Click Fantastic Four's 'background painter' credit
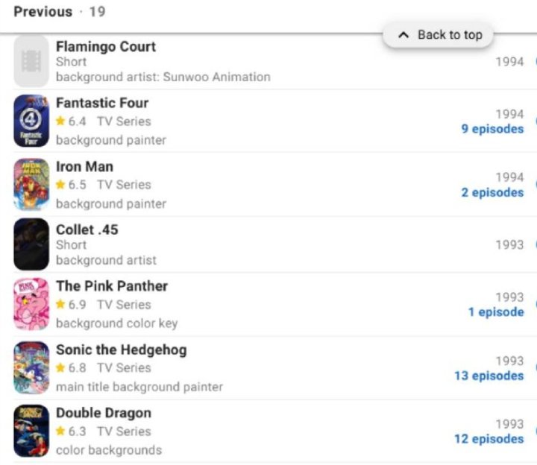Viewport: 537px width, 465px height. pyautogui.click(x=111, y=140)
